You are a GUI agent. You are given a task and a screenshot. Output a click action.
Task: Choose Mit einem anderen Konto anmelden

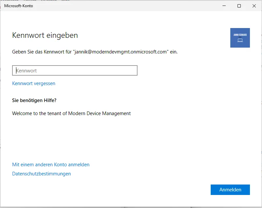pos(51,165)
